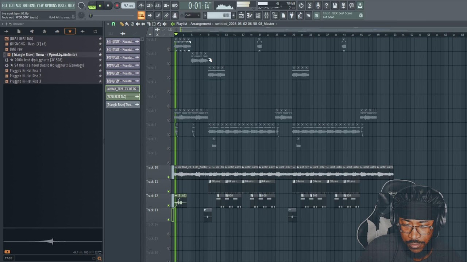This screenshot has height=262, width=467.
Task: Select the Playback speaker tool in Playlist
Action: coord(165,24)
